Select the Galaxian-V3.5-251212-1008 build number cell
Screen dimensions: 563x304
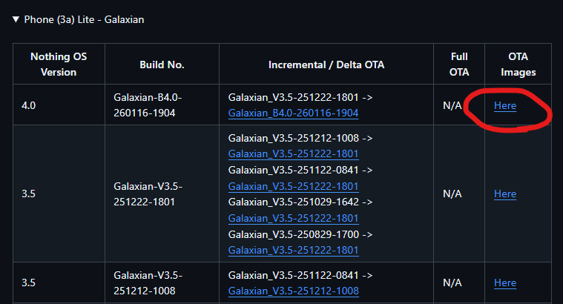coord(162,282)
